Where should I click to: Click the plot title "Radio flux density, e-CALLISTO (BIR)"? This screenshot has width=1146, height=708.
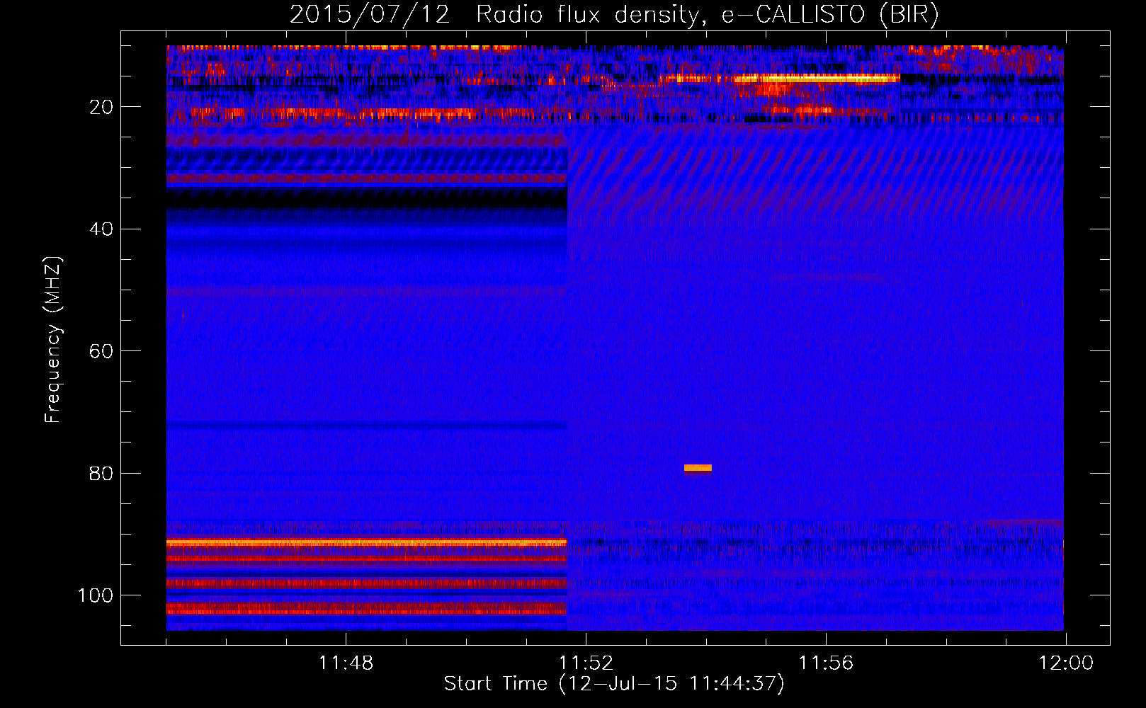pos(707,15)
